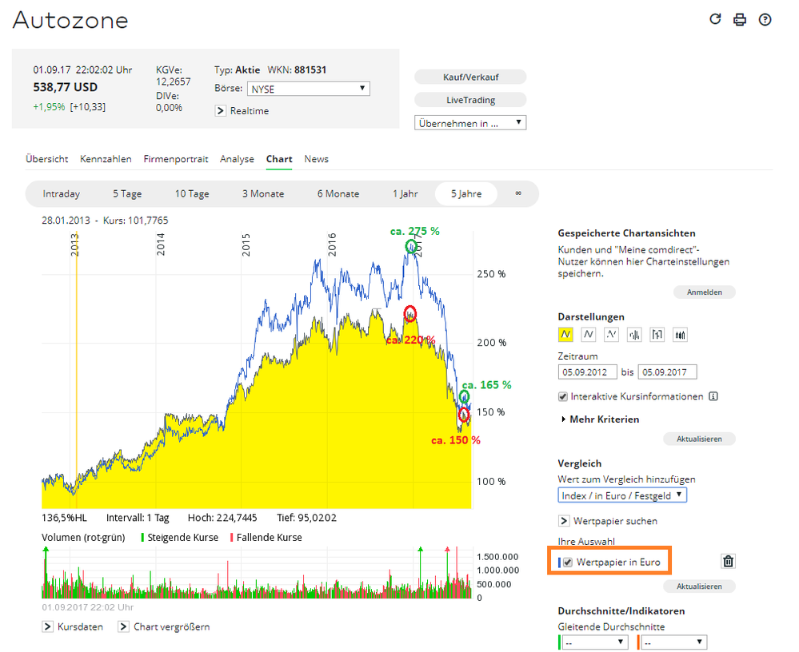Select the bar chart display style
The height and width of the screenshot is (652, 799).
(x=634, y=334)
